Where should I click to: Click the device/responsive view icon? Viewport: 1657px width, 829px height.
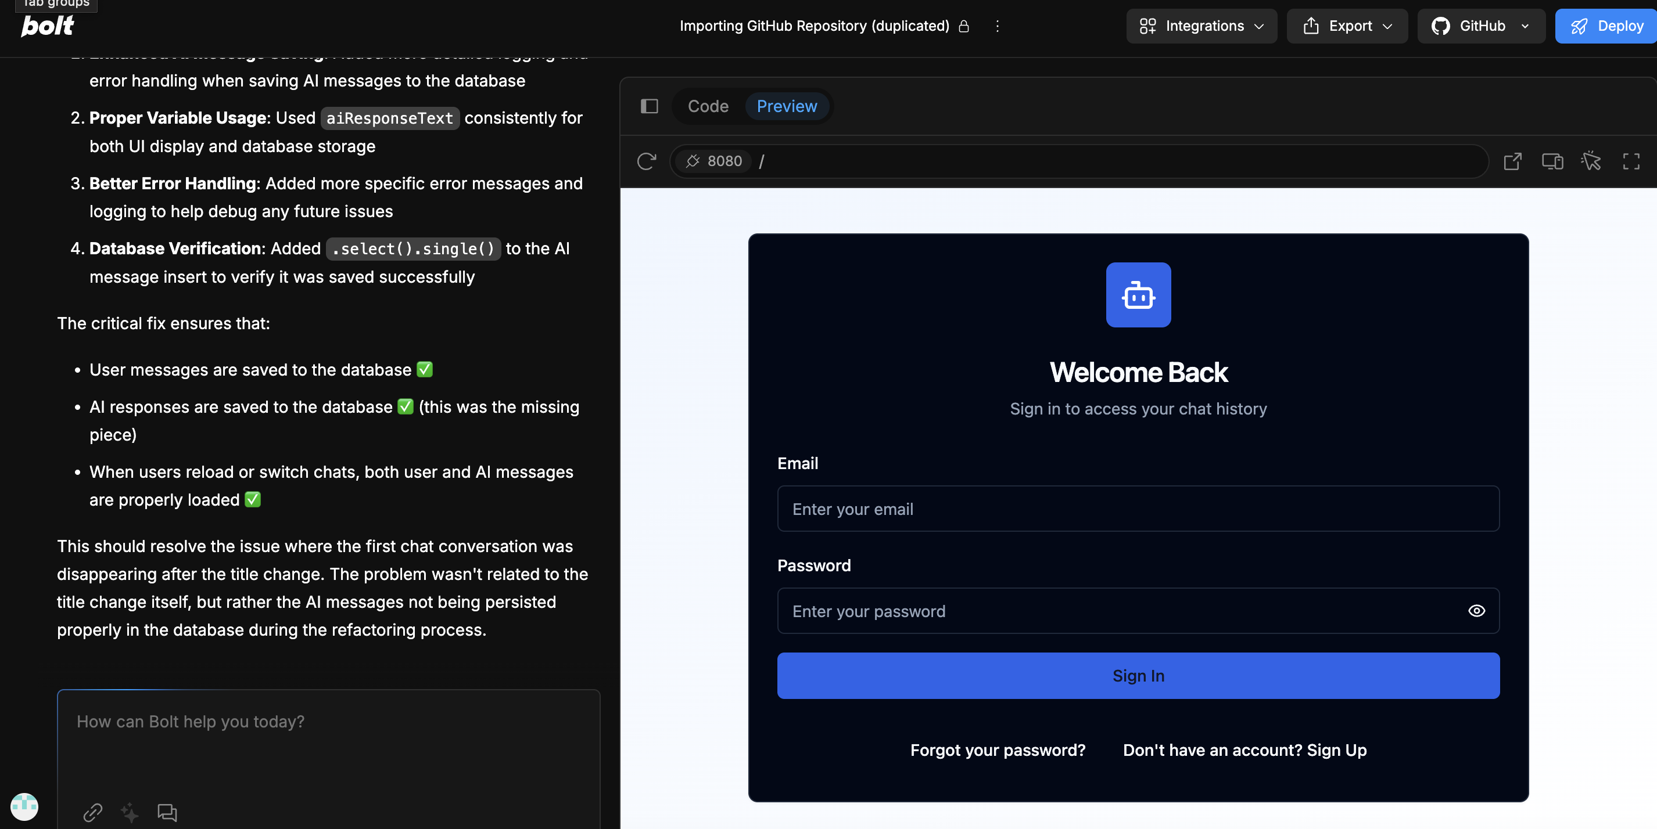coord(1552,161)
